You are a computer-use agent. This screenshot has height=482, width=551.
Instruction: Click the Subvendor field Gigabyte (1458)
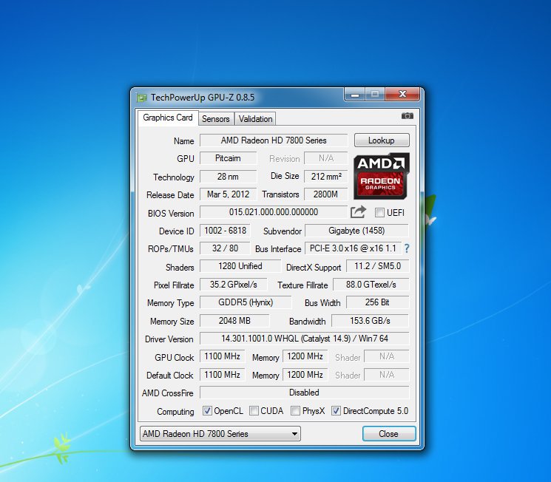[x=356, y=231]
